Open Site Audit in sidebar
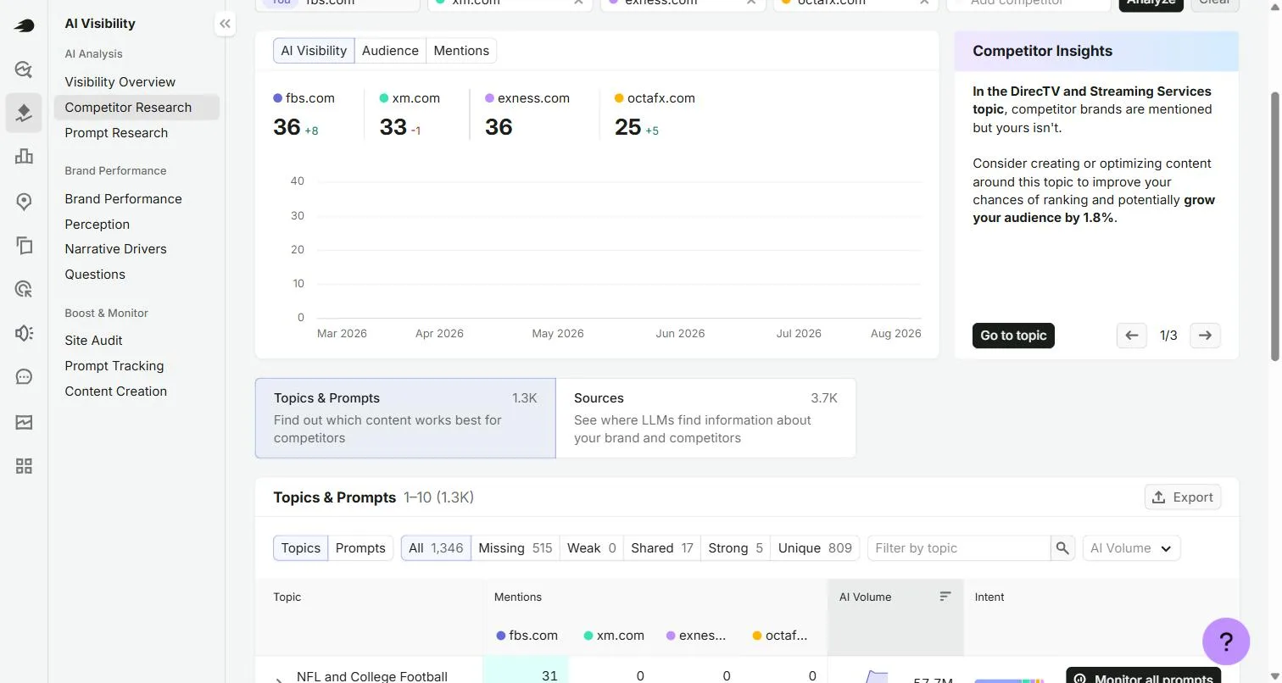This screenshot has height=683, width=1282. point(93,341)
